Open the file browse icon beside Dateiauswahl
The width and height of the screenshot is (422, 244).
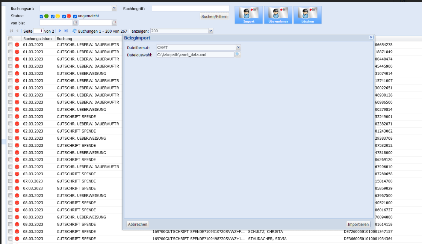[237, 54]
